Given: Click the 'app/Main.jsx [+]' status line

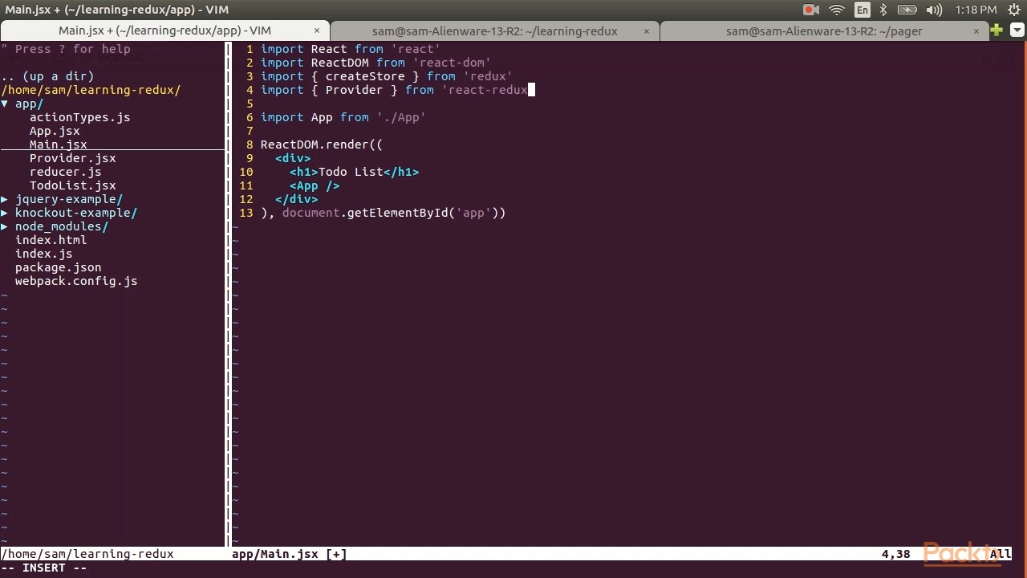Looking at the screenshot, I should tap(289, 554).
